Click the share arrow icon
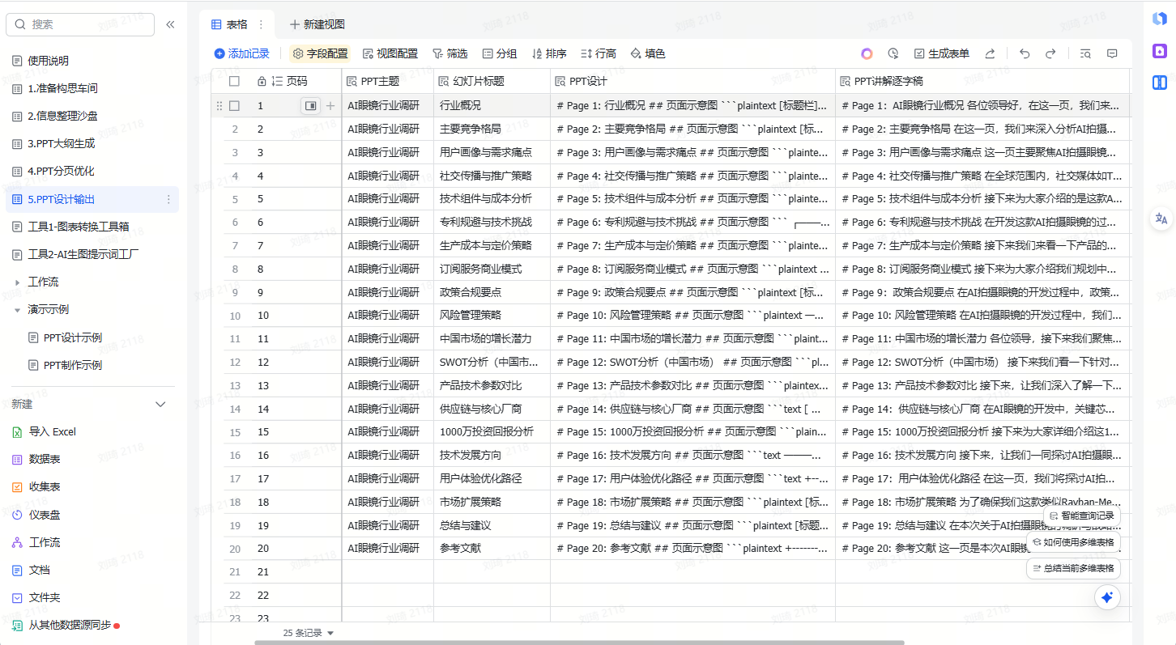This screenshot has height=645, width=1176. coord(990,53)
